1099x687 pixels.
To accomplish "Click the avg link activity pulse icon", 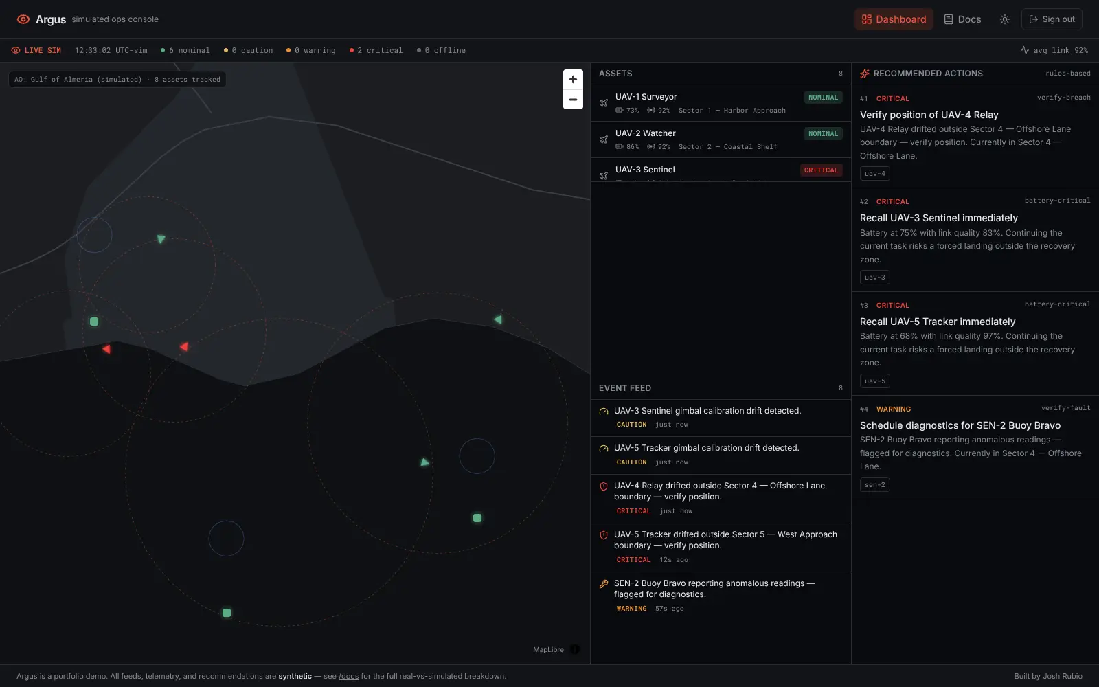I will coord(1025,50).
